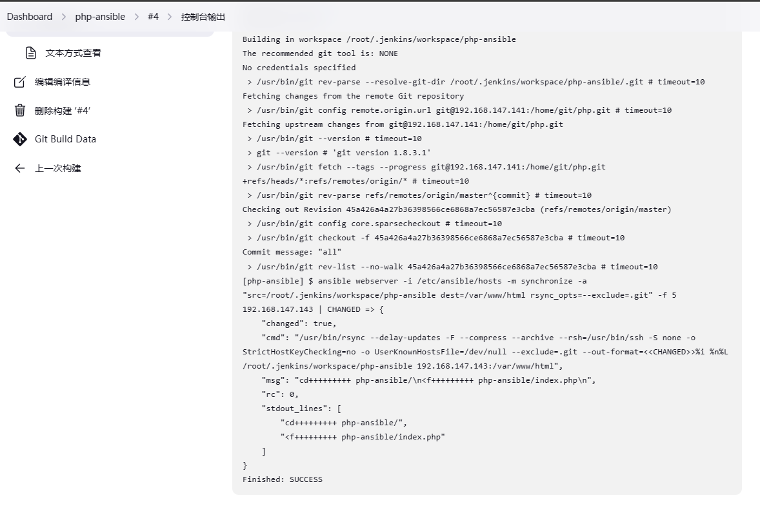
Task: Click the trash can icon for 删除构建
Action: coord(19,110)
